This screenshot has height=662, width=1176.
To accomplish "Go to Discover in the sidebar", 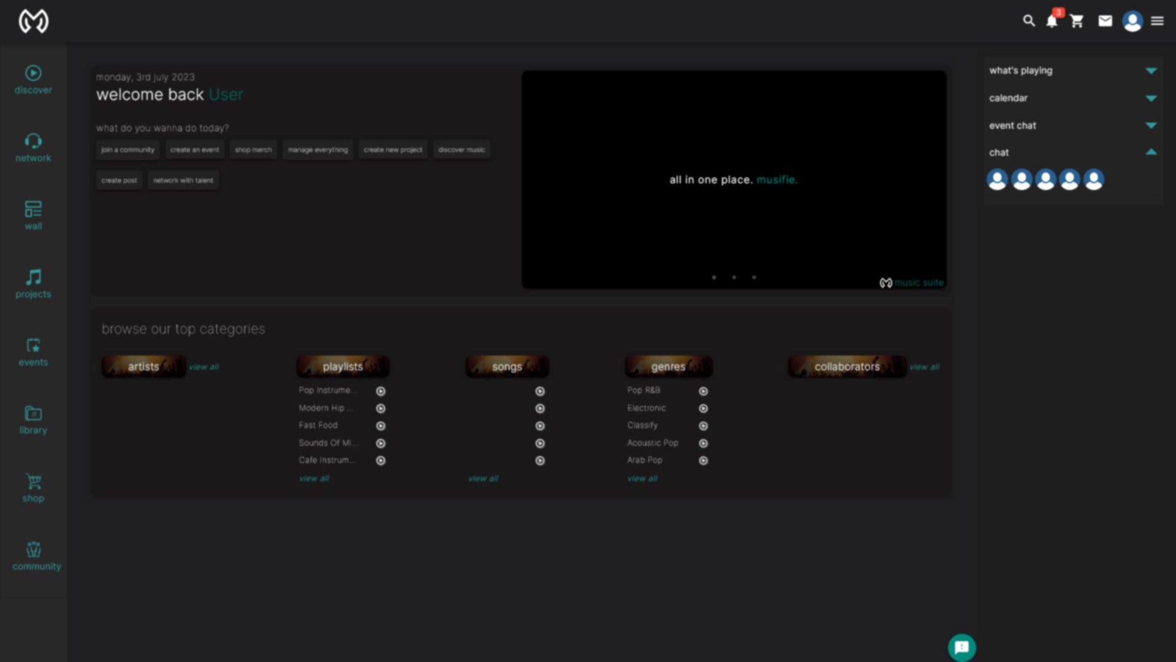I will [33, 80].
